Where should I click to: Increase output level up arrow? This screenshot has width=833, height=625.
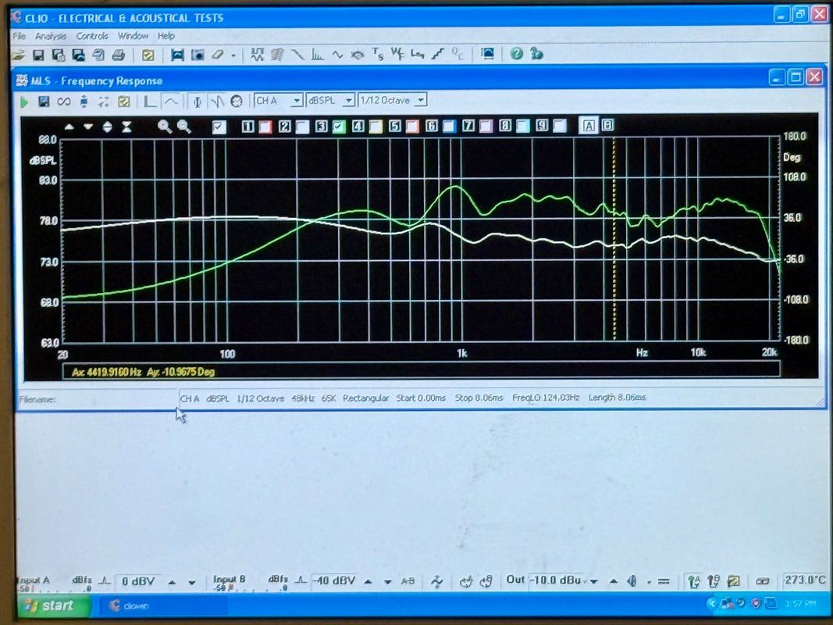[613, 581]
